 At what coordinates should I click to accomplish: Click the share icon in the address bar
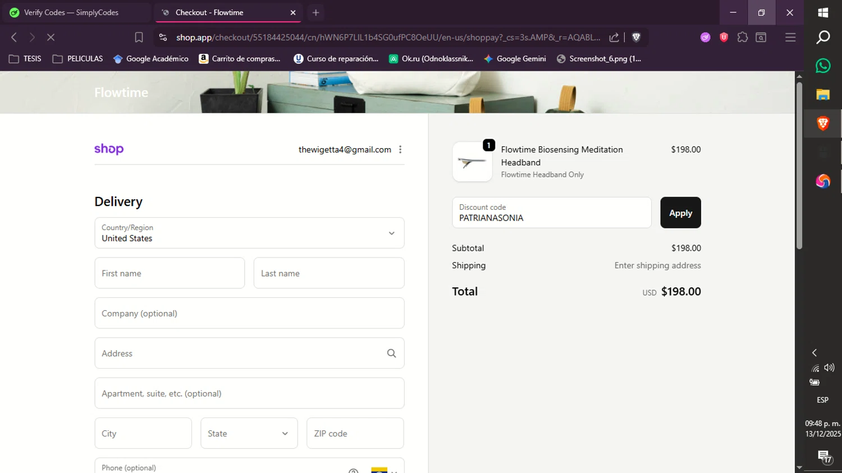point(614,37)
